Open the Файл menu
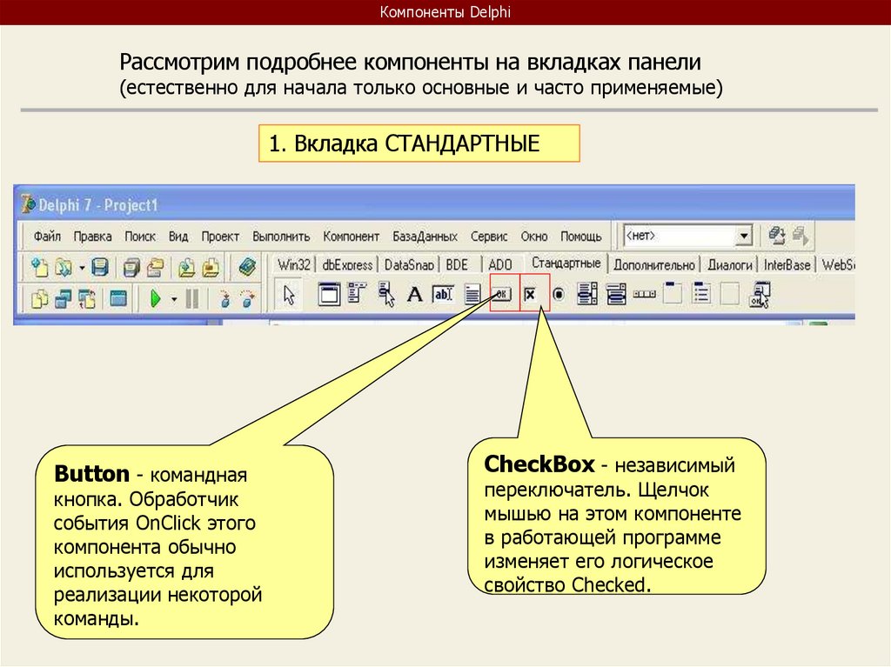 pos(47,237)
